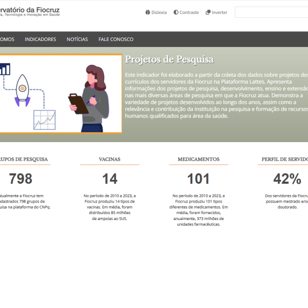This screenshot has width=308, height=308.
Task: Click the Inverter overlapping squares icon
Action: (x=208, y=12)
